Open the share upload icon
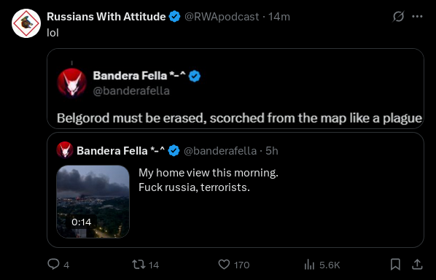Viewport: 436px width, 280px height. 417,264
